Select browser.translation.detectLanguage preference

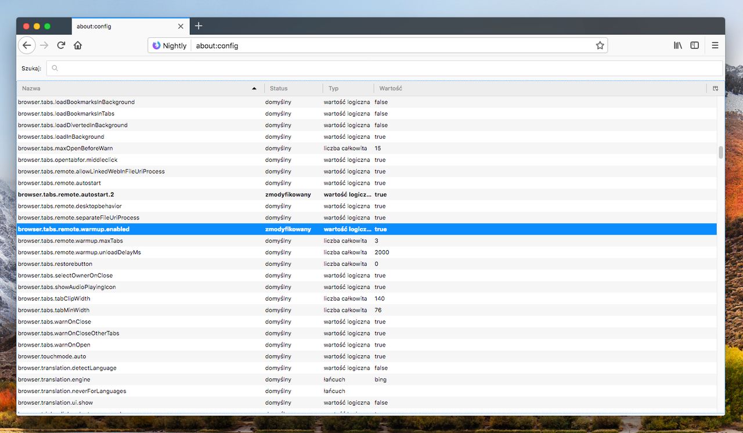367,369
